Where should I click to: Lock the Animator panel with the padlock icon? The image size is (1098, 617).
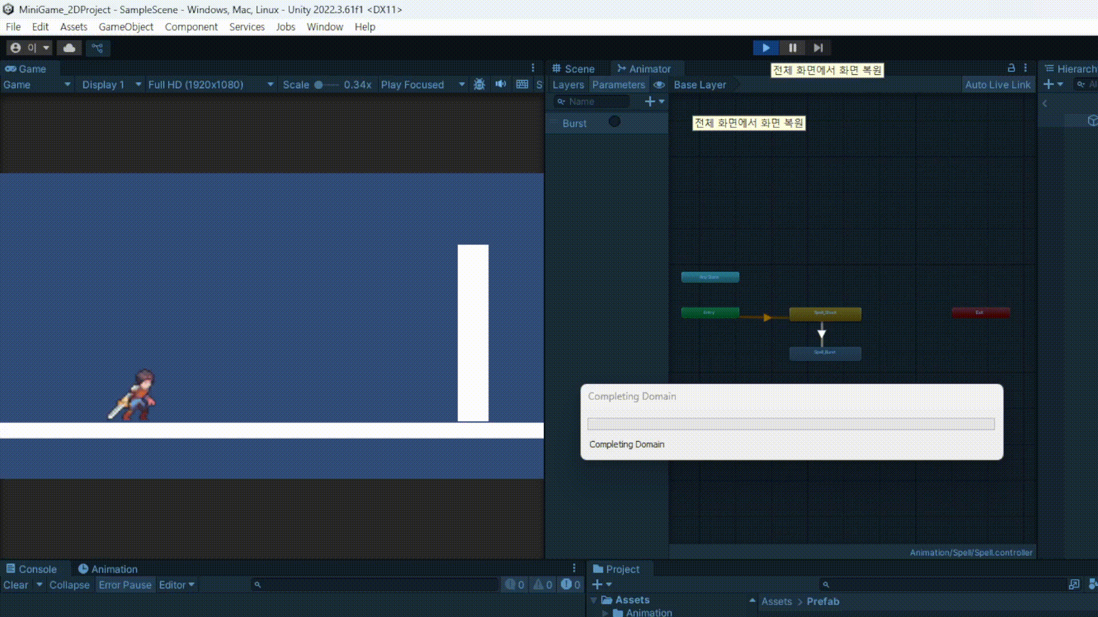pos(1011,68)
